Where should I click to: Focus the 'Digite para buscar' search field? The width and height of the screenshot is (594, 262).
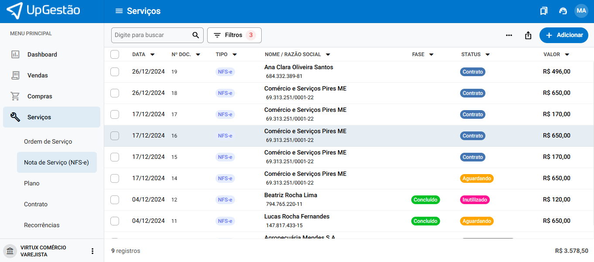[150, 35]
